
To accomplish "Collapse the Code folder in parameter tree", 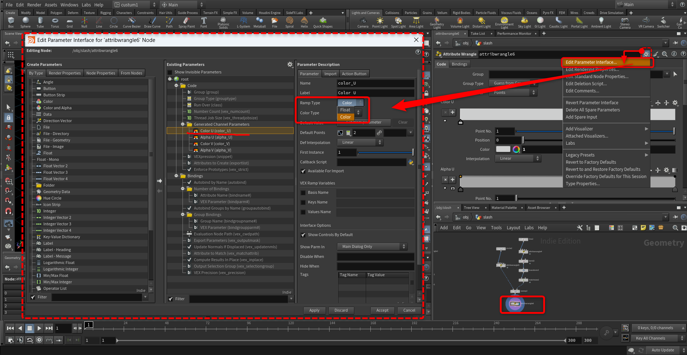I will 176,86.
